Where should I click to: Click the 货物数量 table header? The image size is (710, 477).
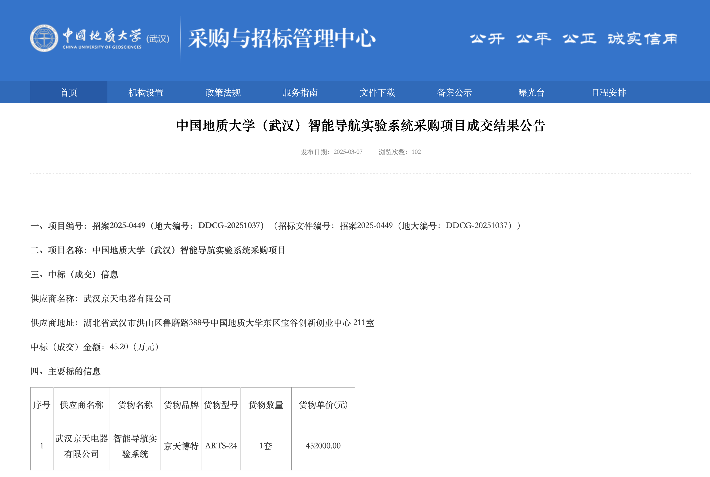click(266, 405)
